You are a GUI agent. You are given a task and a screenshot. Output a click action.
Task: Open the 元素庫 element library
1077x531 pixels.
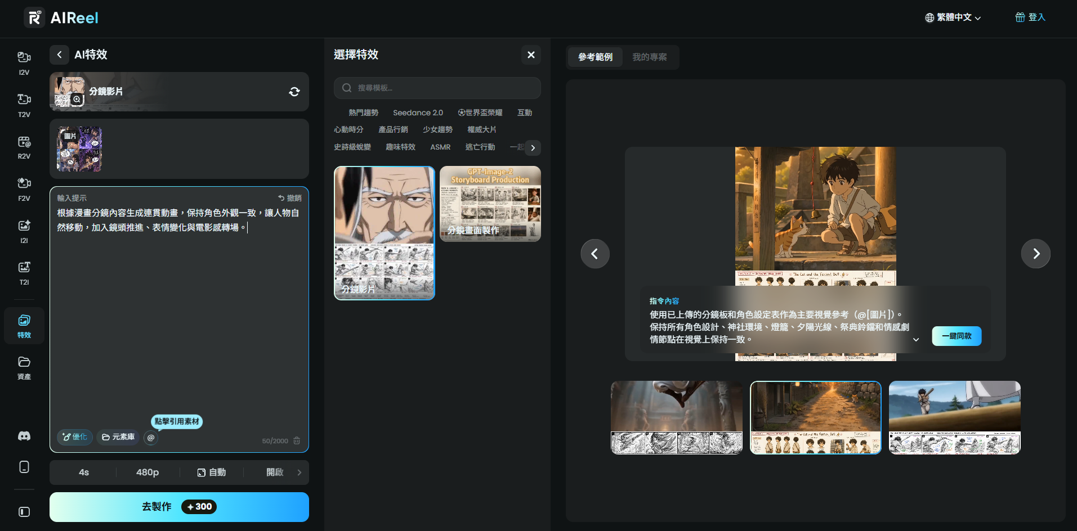coord(118,437)
